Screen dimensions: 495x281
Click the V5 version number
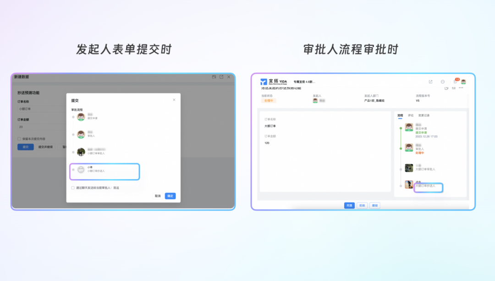418,101
